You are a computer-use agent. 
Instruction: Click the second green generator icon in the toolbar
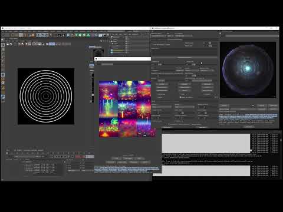(80, 35)
